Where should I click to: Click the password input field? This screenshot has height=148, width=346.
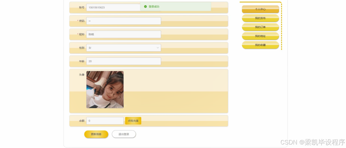pos(124,21)
